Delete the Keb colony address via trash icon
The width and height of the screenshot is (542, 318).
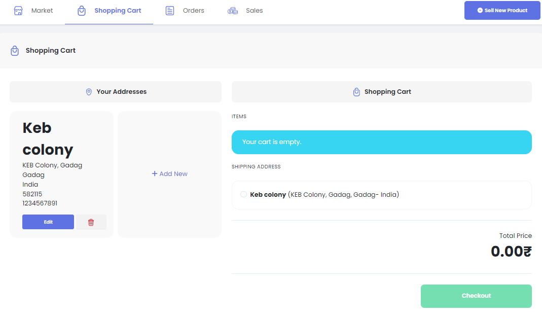click(x=91, y=222)
